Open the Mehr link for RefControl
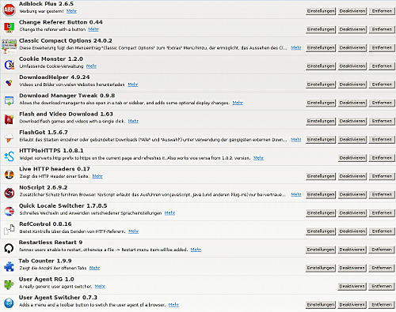 click(133, 231)
